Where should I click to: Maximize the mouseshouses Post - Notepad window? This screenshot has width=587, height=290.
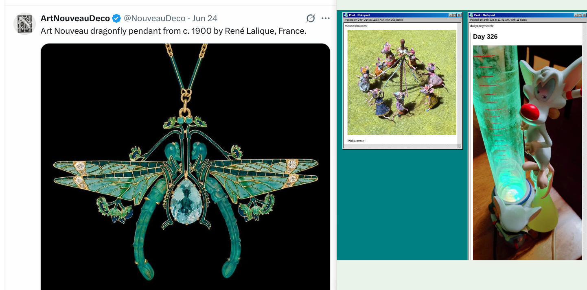coord(455,15)
